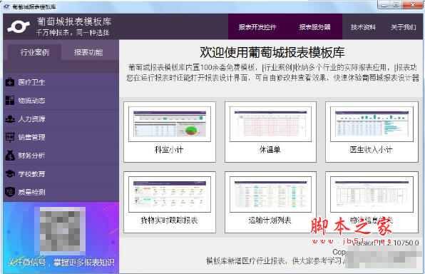The width and height of the screenshot is (425, 274).
Task: Click the 财务分析 money bag icon
Action: pos(10,156)
